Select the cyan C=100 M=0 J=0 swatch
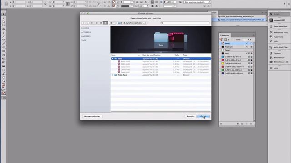 236,57
